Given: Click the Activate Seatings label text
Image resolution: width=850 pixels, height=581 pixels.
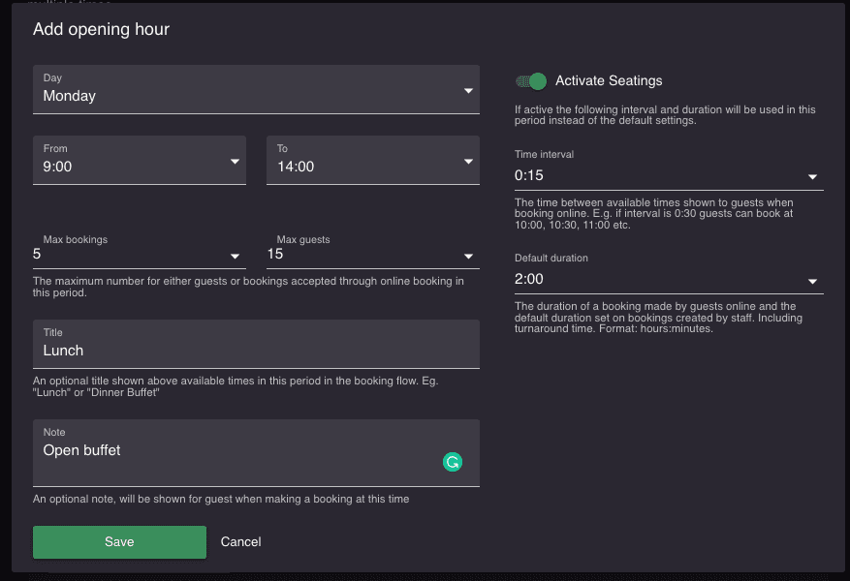Looking at the screenshot, I should point(609,80).
